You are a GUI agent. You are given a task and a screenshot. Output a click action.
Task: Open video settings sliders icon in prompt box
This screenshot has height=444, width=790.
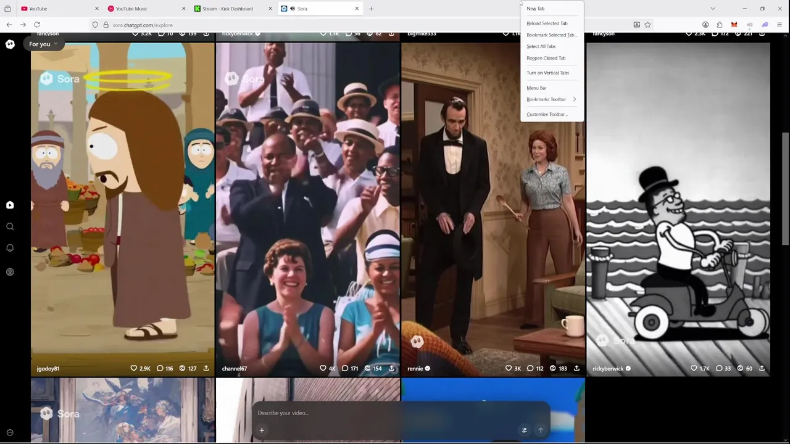click(524, 430)
